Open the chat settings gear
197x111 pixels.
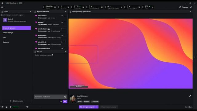click(x=61, y=101)
